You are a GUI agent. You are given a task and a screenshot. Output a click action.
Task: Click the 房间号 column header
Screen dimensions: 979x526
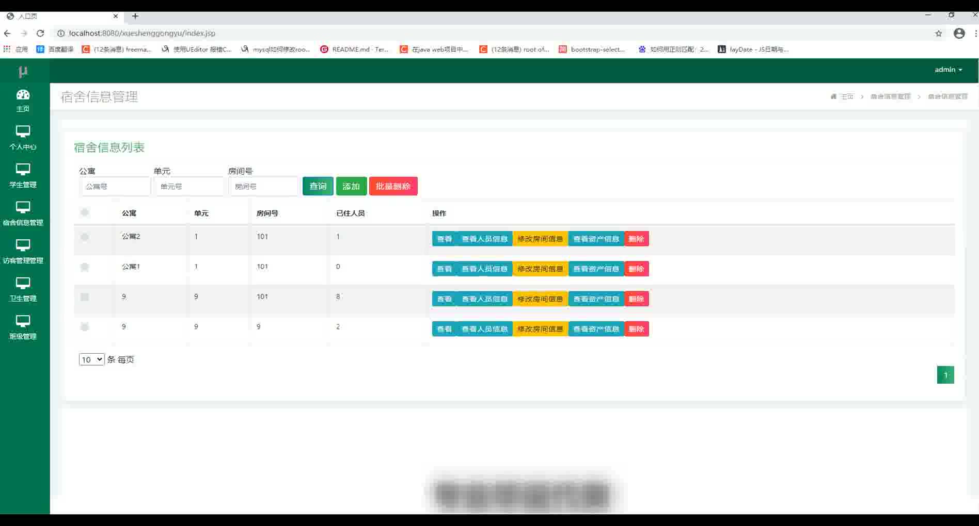[x=267, y=213]
